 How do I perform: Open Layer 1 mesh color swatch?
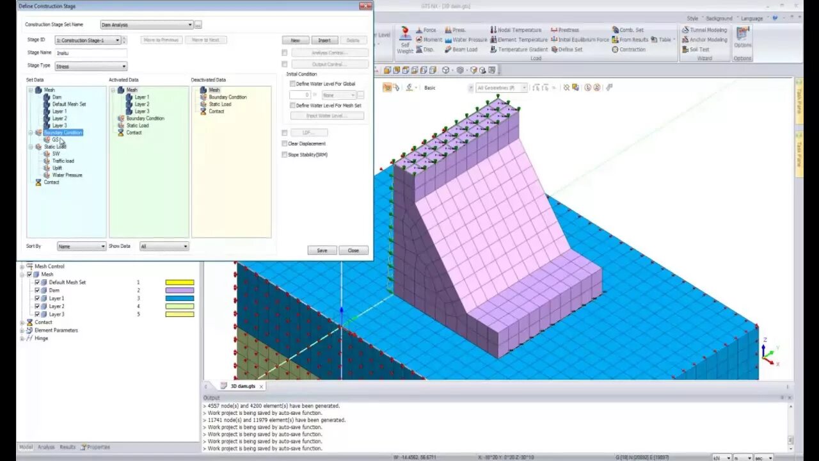coord(180,298)
